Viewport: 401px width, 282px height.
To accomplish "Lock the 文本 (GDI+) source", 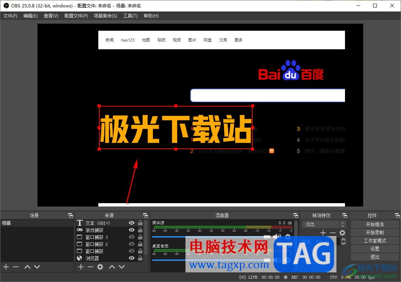I will tap(140, 223).
